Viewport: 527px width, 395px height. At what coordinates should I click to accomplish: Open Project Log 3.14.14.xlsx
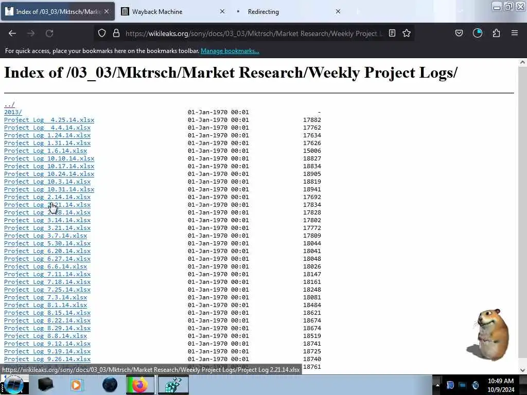47,220
